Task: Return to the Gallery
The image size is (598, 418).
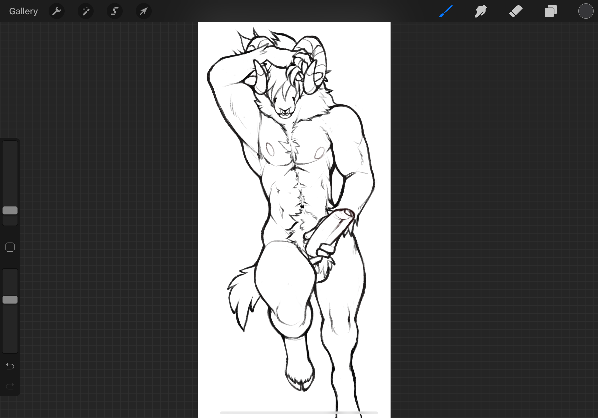Action: click(24, 11)
